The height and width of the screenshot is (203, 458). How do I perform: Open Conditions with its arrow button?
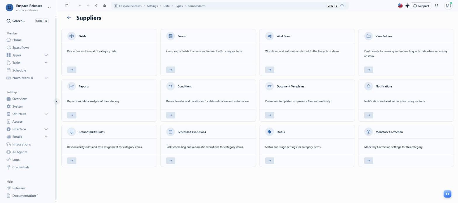(171, 115)
